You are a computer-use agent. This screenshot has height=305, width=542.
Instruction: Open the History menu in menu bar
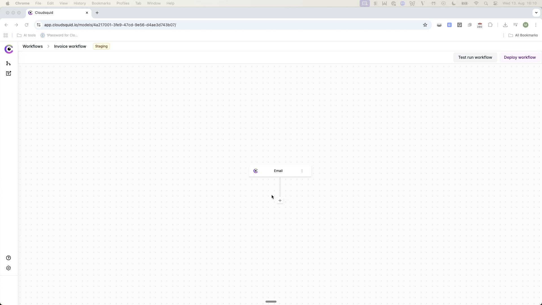[x=80, y=3]
